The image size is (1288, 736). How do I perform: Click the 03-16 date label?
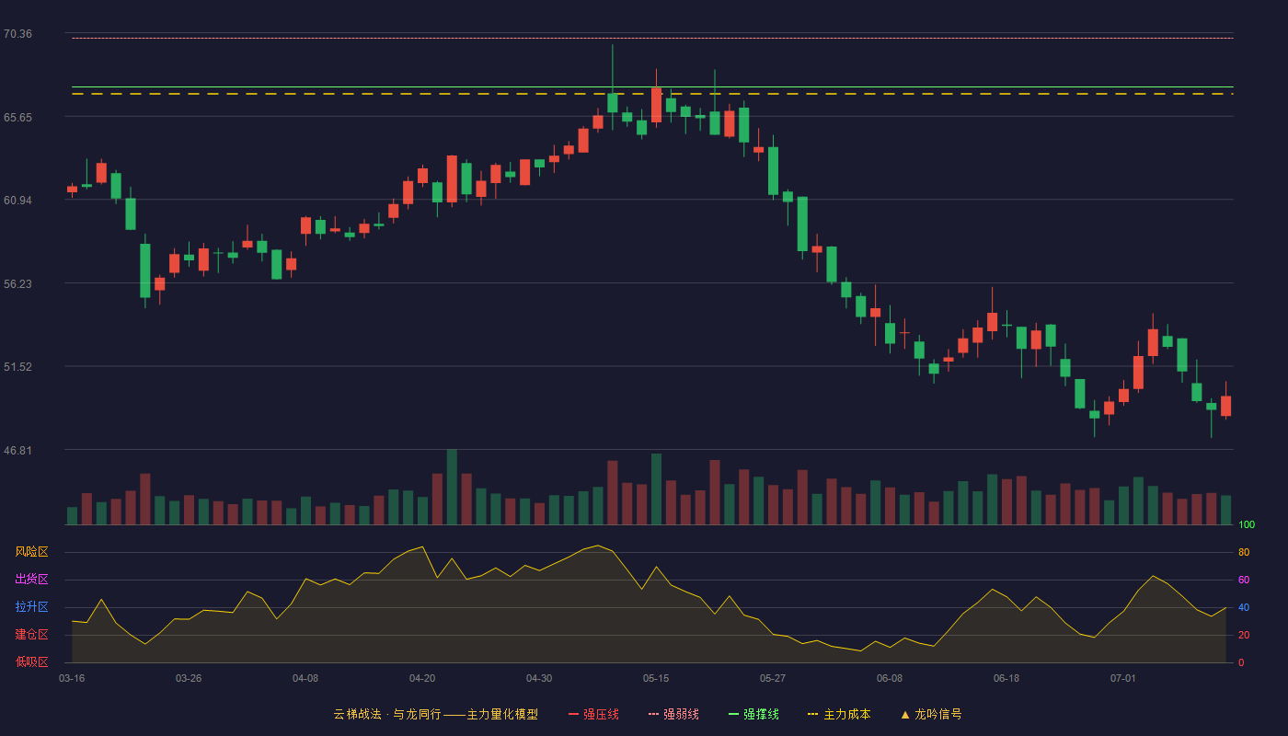(72, 678)
